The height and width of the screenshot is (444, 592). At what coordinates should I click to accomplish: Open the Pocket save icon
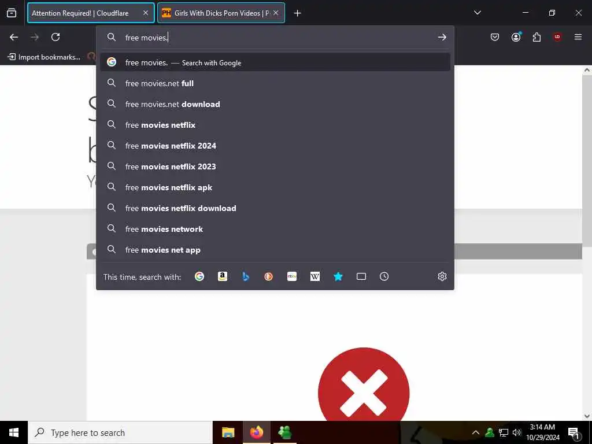click(495, 37)
